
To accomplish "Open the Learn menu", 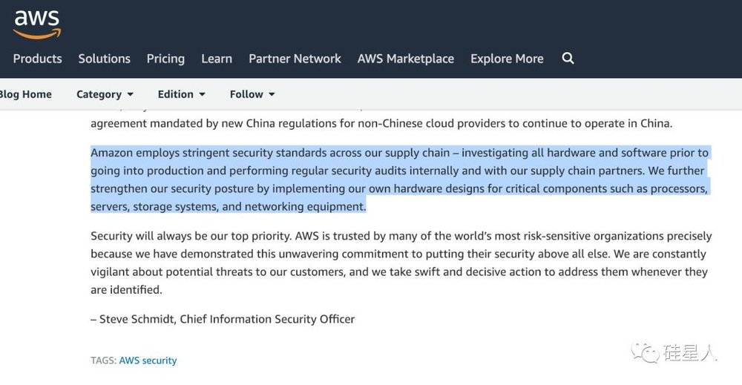I will [x=217, y=59].
